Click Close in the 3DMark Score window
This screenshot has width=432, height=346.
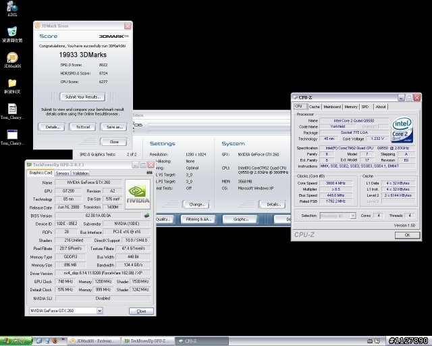point(114,142)
